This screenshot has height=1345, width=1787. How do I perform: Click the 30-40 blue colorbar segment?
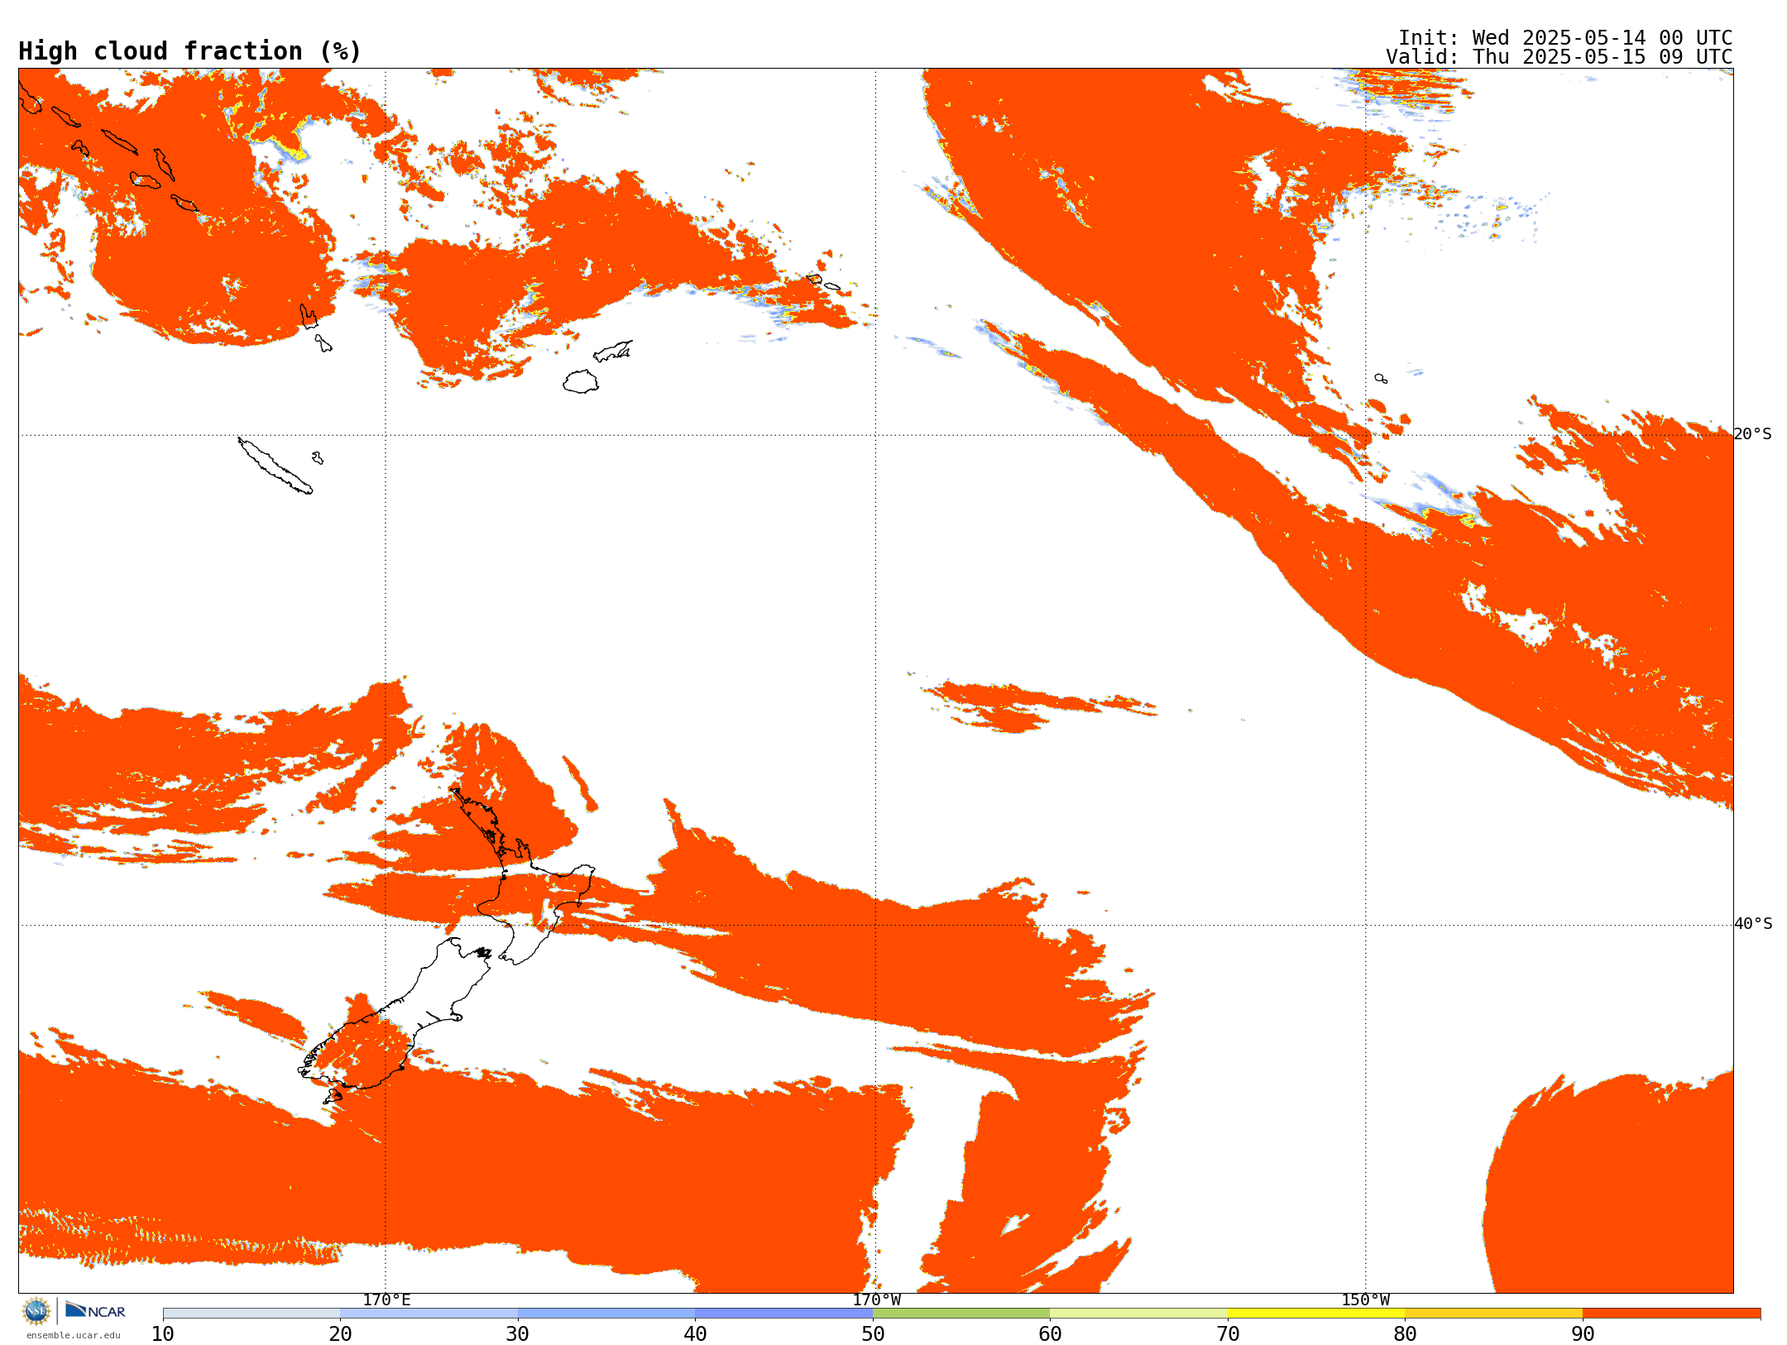(x=606, y=1314)
